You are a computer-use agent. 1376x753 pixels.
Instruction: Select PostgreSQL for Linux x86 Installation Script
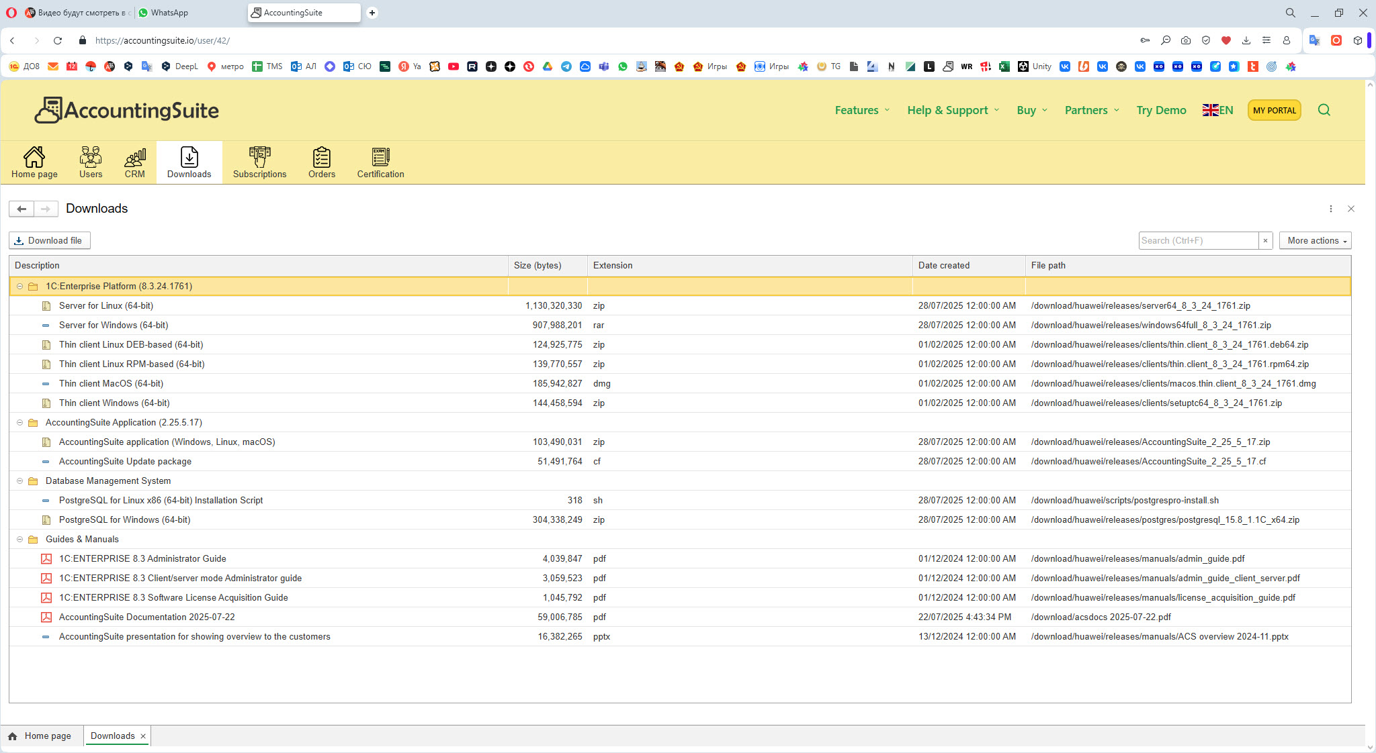coord(680,501)
